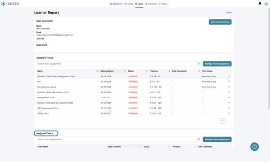
Task: Open the Advise nav item
Action: click(x=129, y=4)
